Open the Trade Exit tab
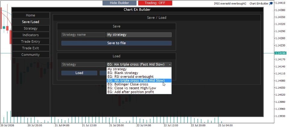The height and width of the screenshot is (128, 289). click(x=31, y=48)
